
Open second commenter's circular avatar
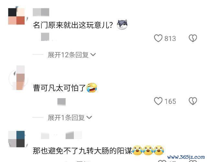click(18, 79)
